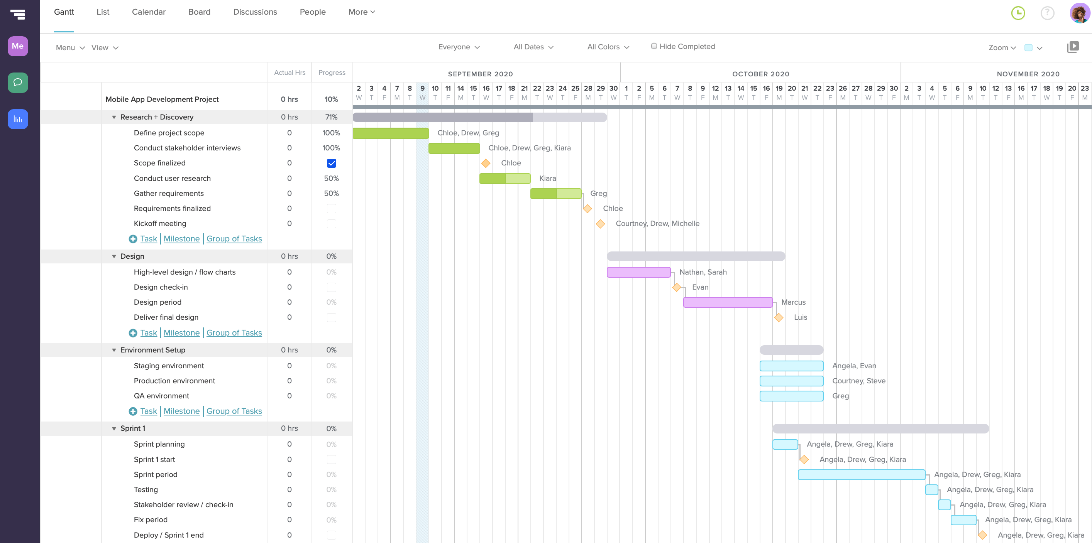Open the help question mark icon
Viewport: 1092px width, 543px height.
(x=1047, y=13)
